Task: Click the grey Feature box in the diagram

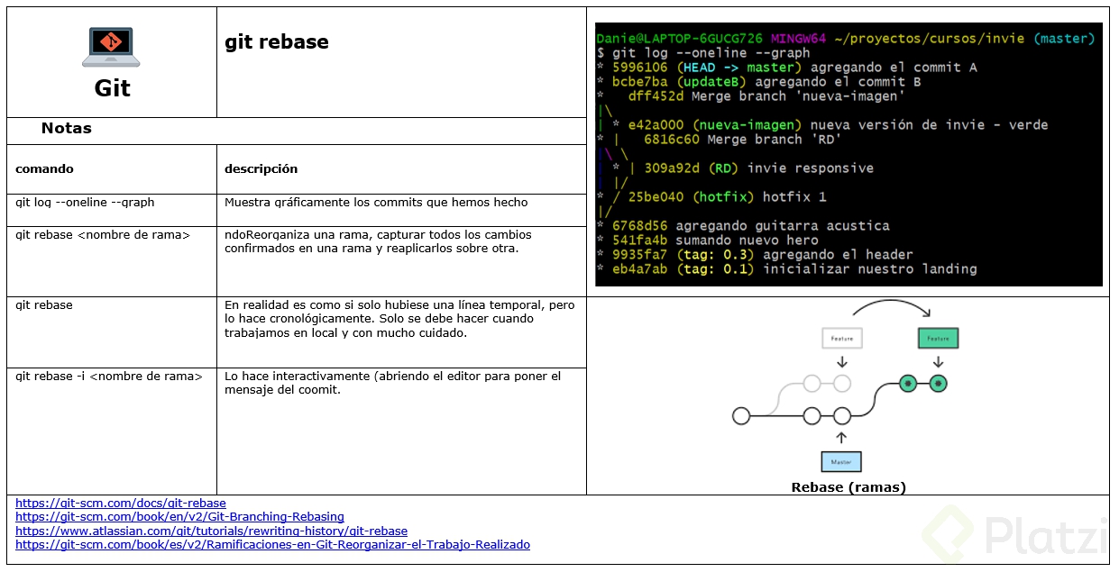Action: [x=842, y=338]
